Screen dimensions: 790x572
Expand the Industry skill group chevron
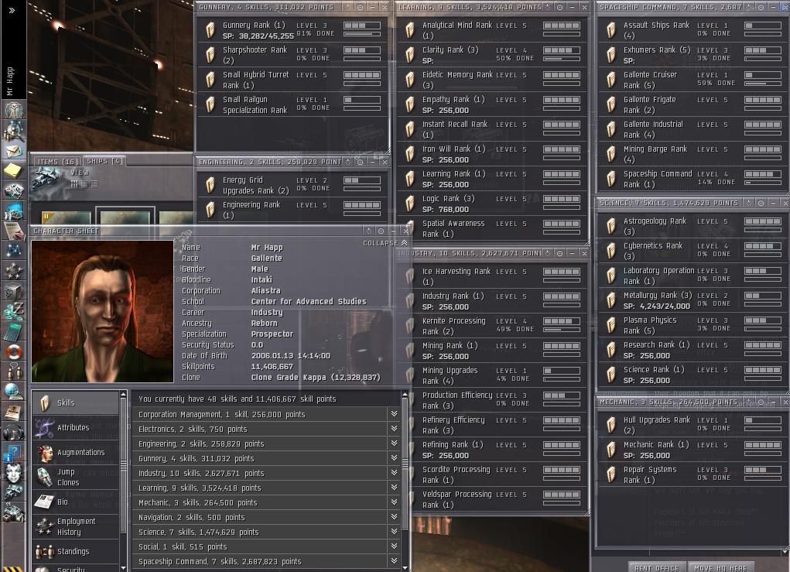coord(394,472)
